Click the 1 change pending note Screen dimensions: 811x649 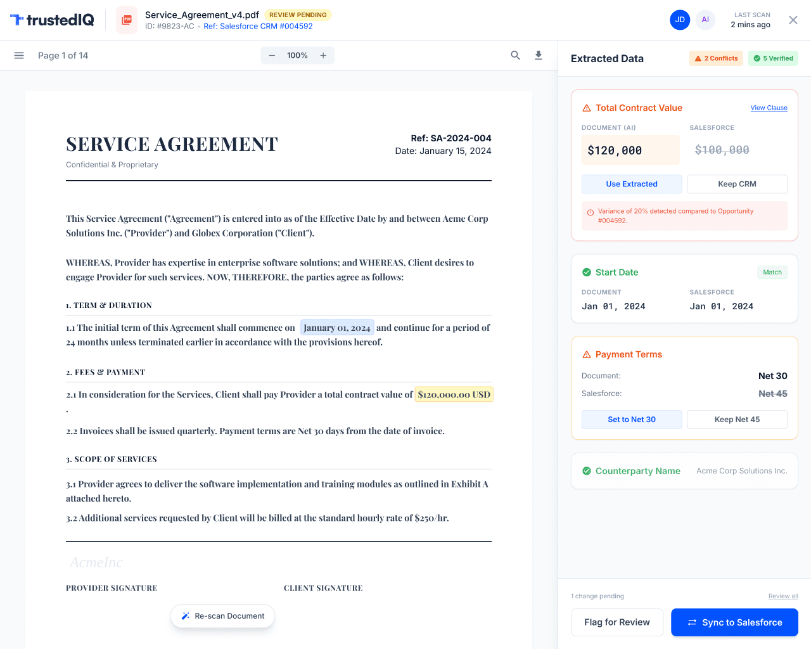pyautogui.click(x=597, y=596)
